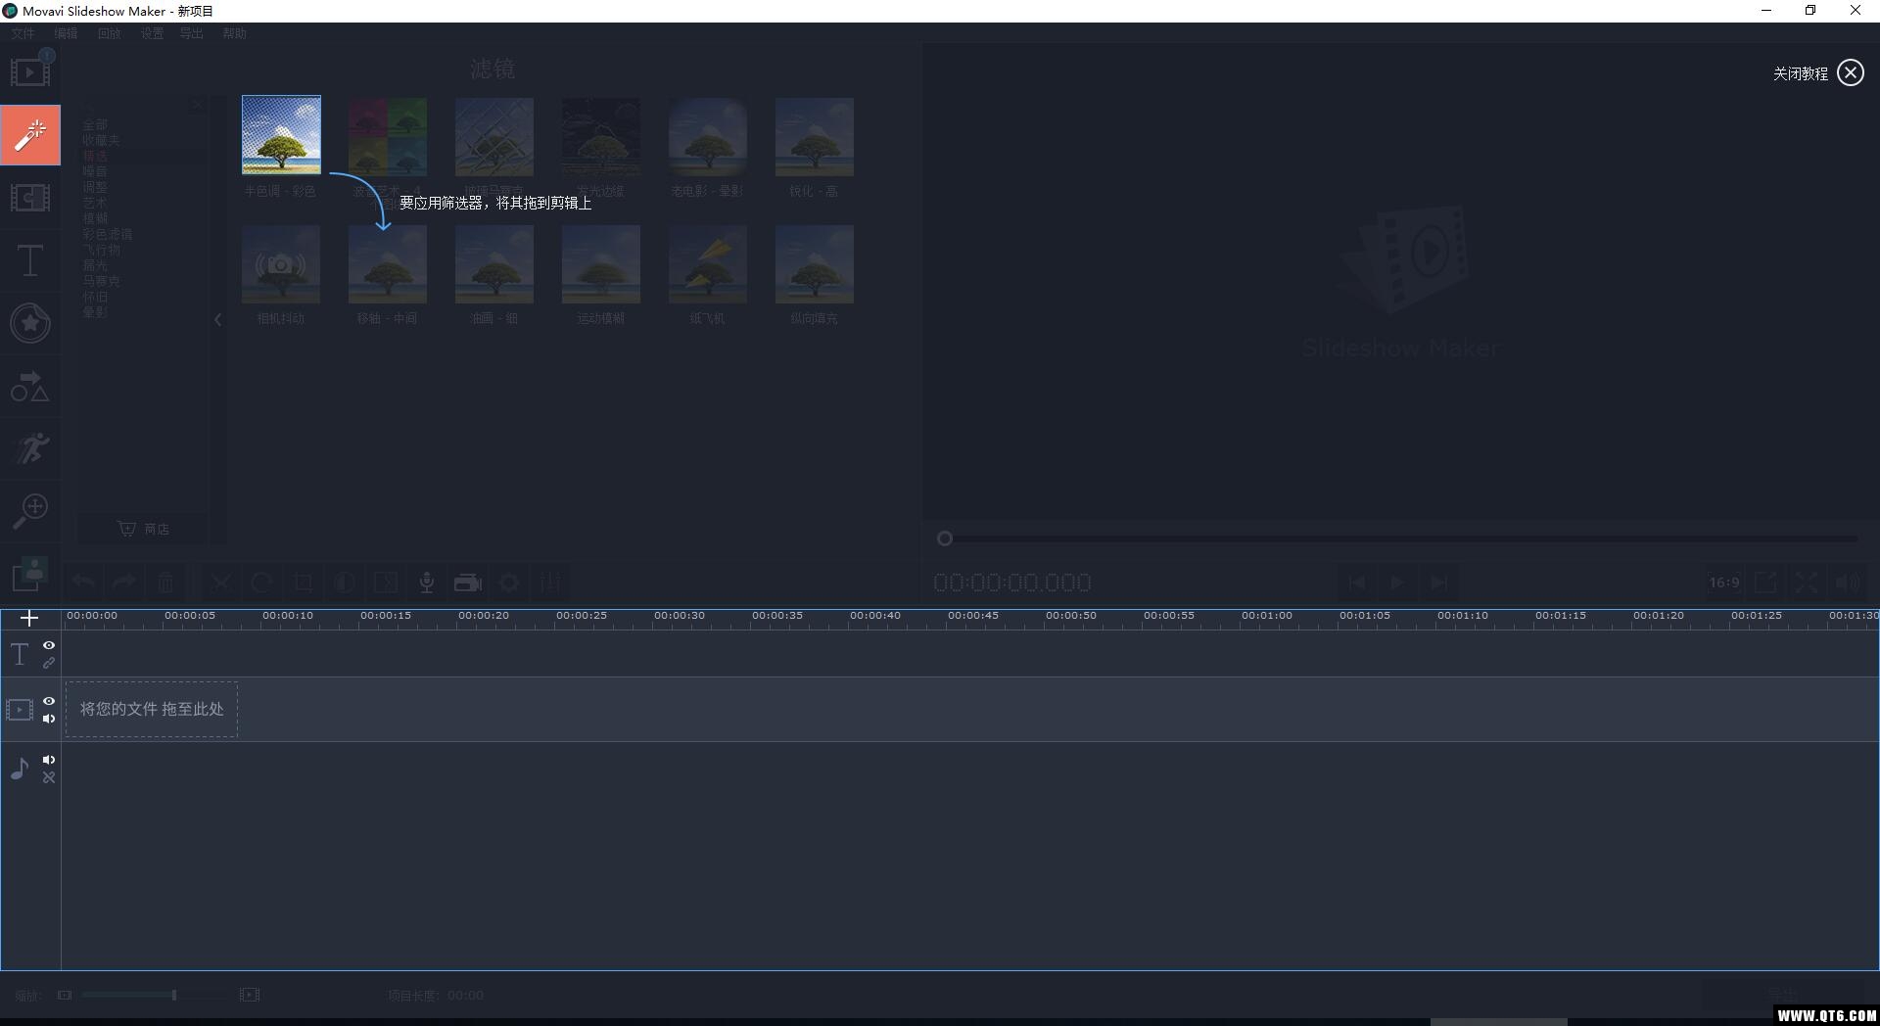Viewport: 1880px width, 1026px height.
Task: Open the 帮助 menu
Action: click(234, 33)
